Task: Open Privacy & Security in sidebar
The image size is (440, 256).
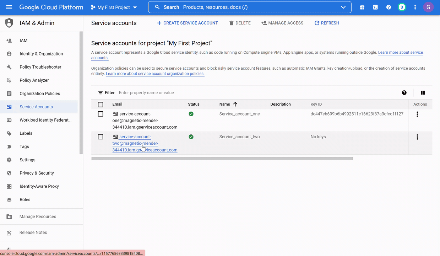Action: [37, 173]
